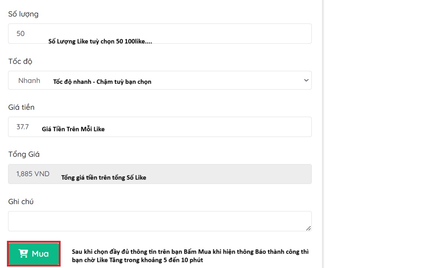Click the 'Tốc độ nhanh - Chậm' annotation text

coord(102,82)
